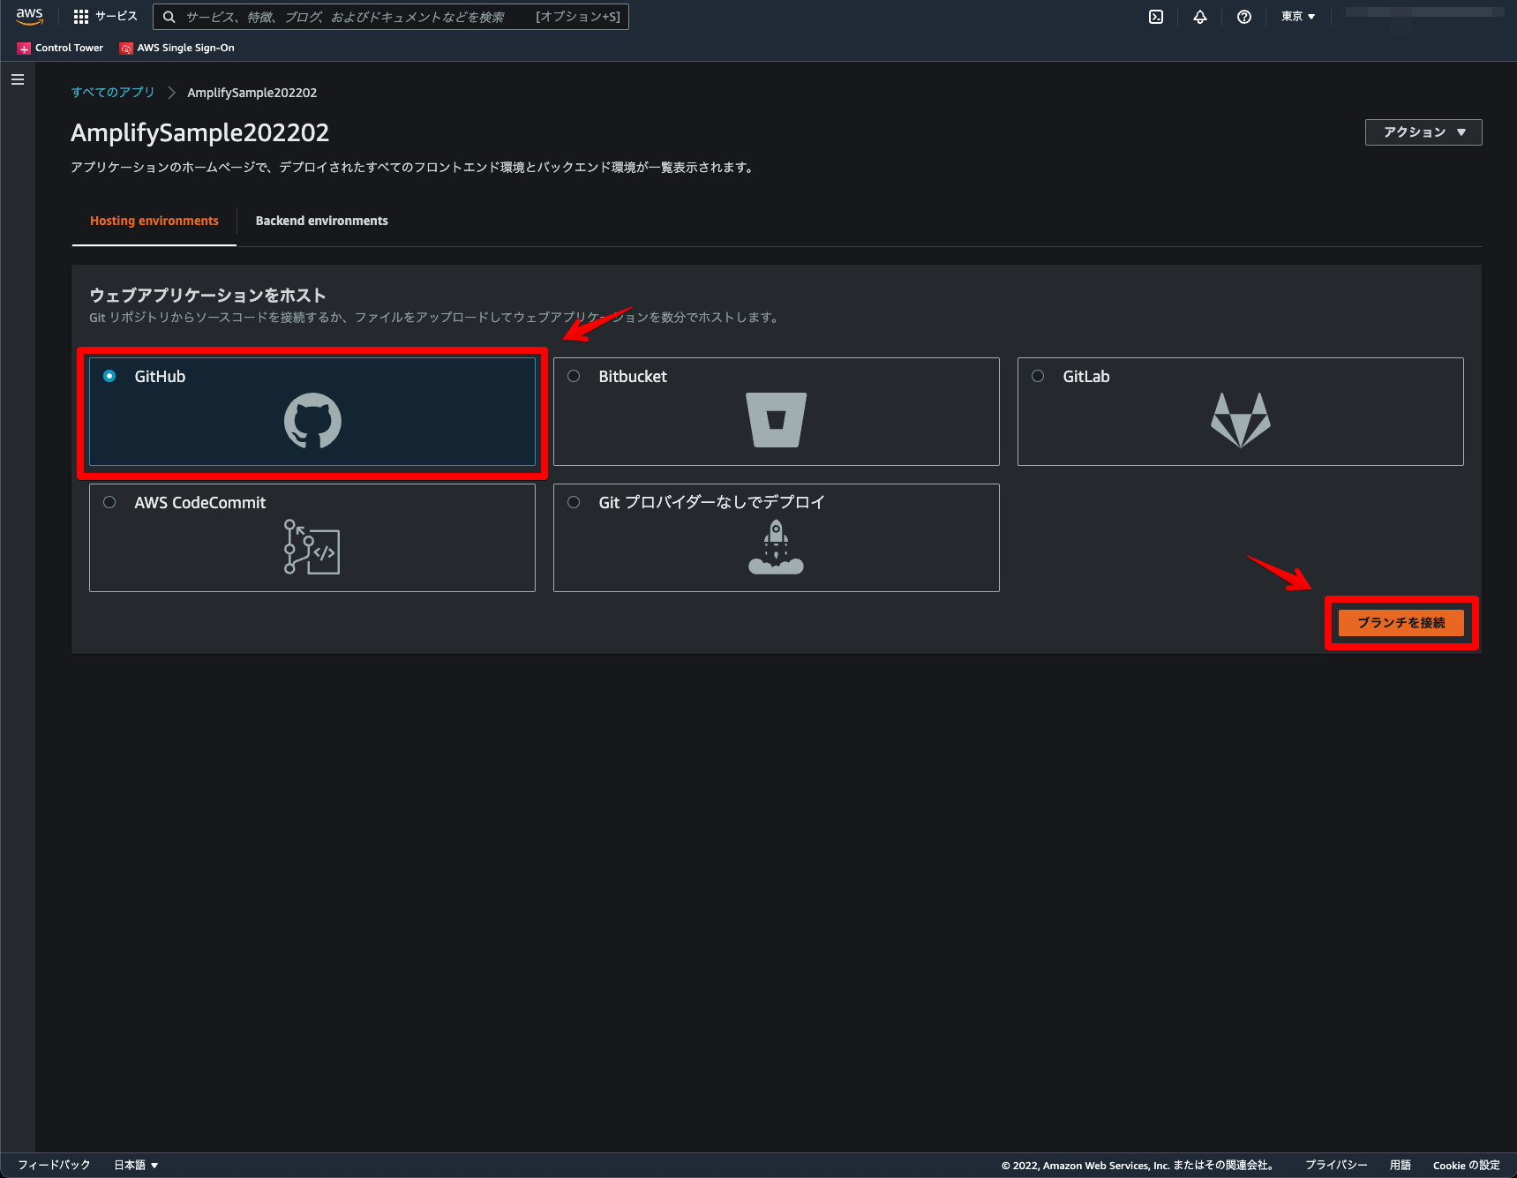The width and height of the screenshot is (1517, 1178).
Task: Open the Services grid menu icon
Action: point(81,17)
